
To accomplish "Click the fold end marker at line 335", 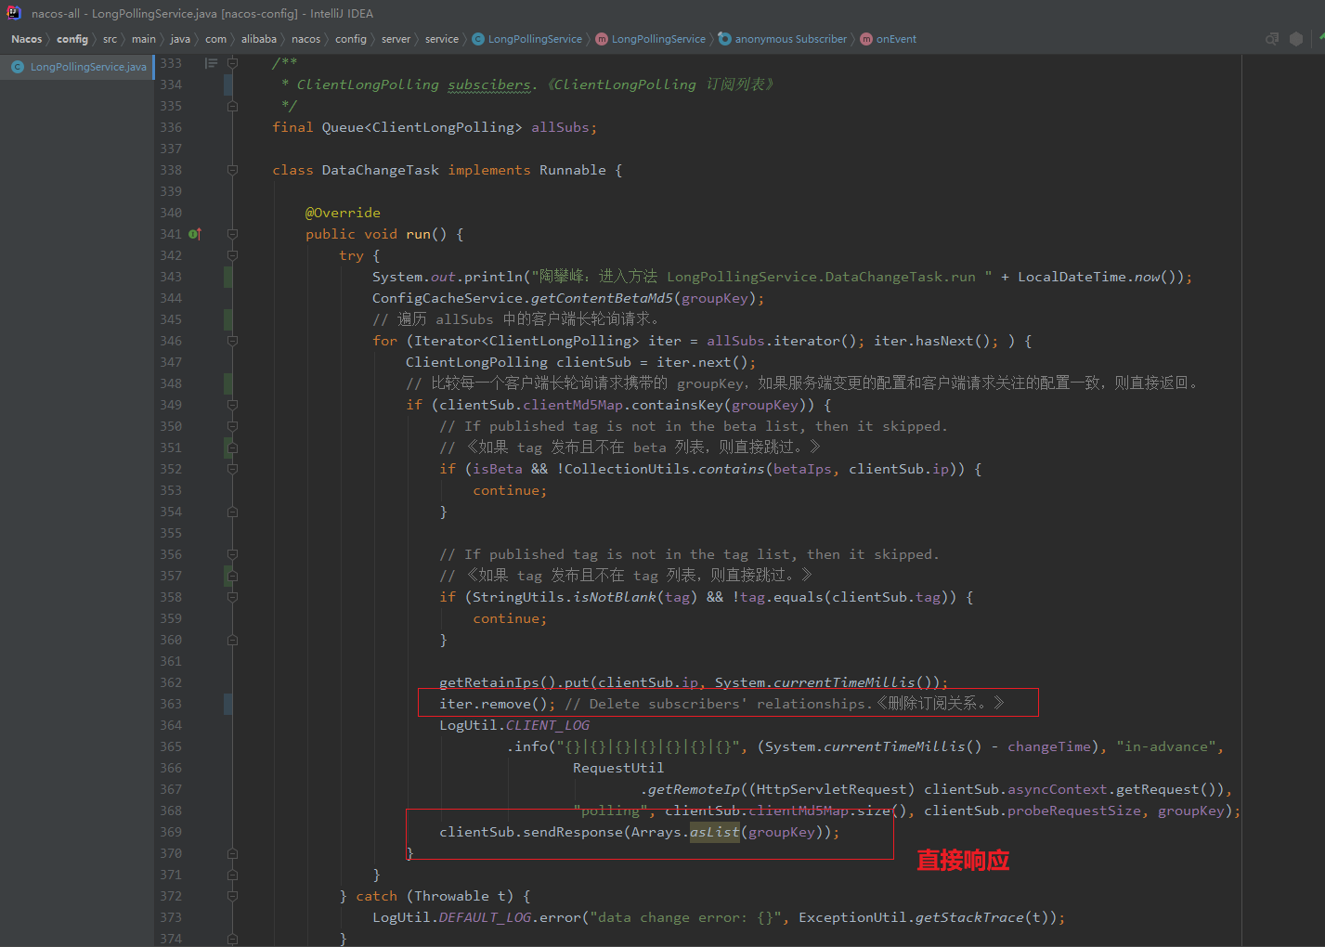I will (233, 106).
